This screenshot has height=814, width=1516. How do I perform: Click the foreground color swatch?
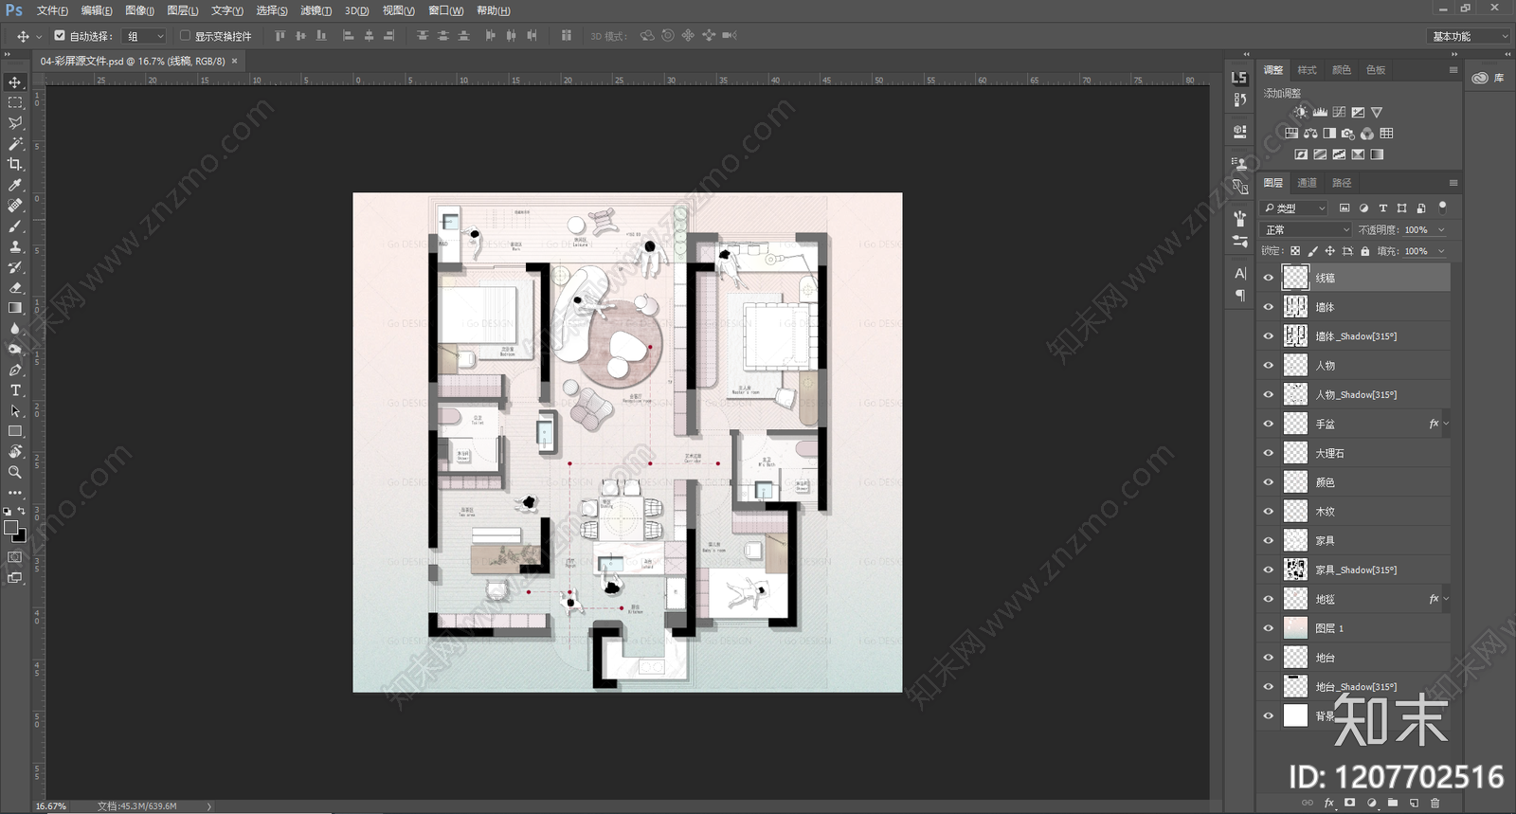click(x=11, y=528)
